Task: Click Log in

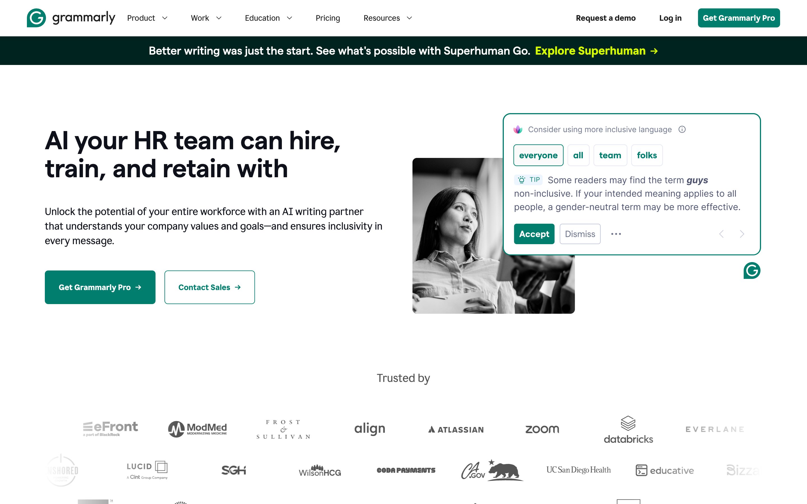Action: coord(670,18)
